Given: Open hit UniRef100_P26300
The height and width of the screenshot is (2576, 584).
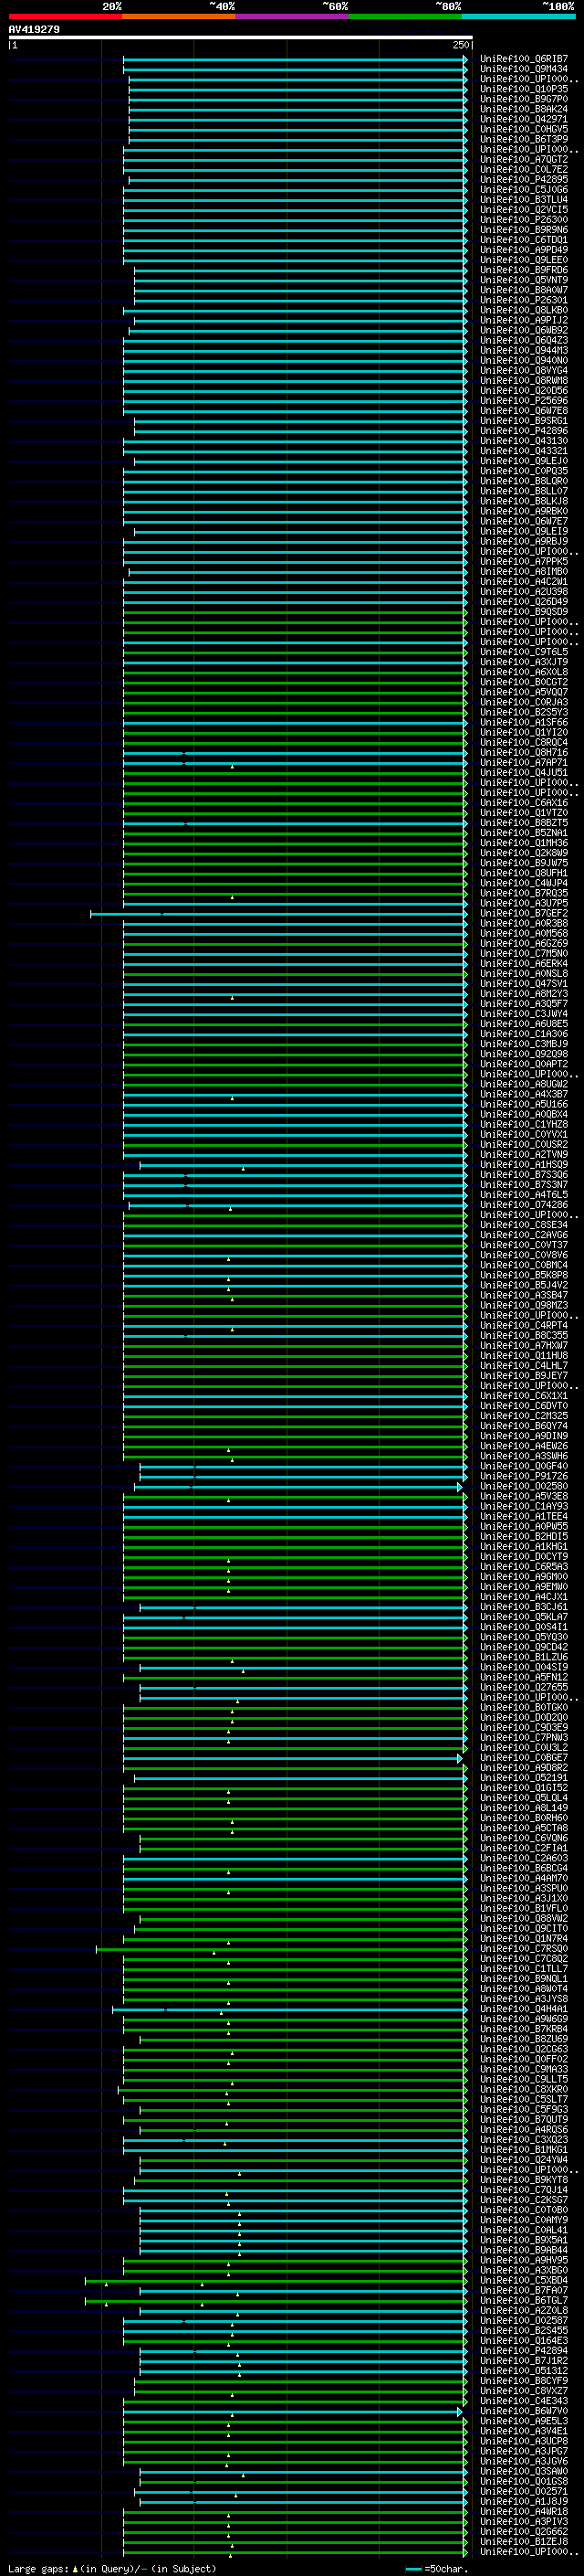Looking at the screenshot, I should coord(523,220).
